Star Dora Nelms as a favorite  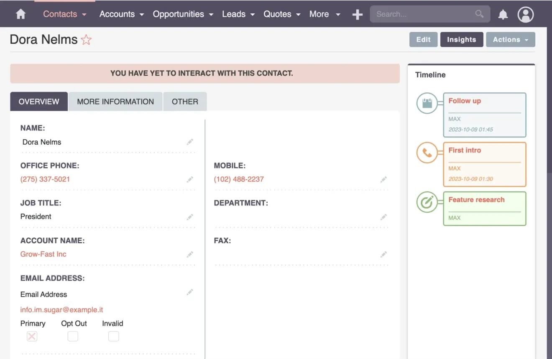point(86,40)
